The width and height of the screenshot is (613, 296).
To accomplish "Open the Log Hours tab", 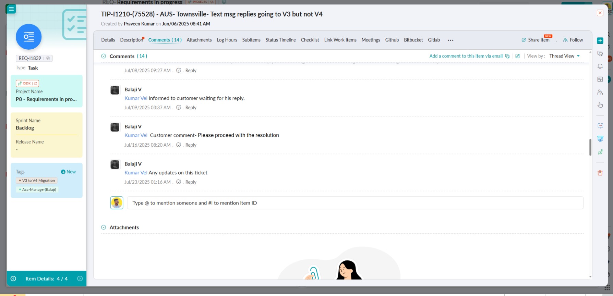I will (x=227, y=40).
